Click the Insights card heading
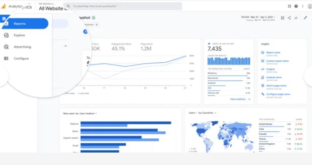 tap(265, 44)
